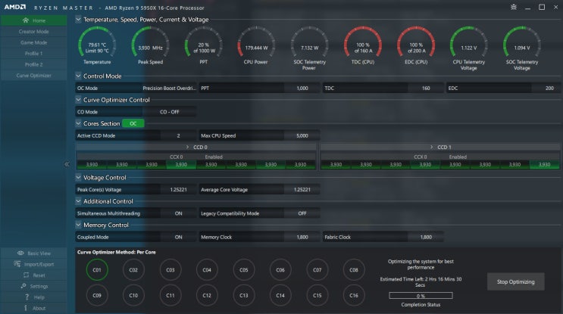Screen dimensions: 563x314
Task: Click the EDC value field 200
Action: (549, 89)
